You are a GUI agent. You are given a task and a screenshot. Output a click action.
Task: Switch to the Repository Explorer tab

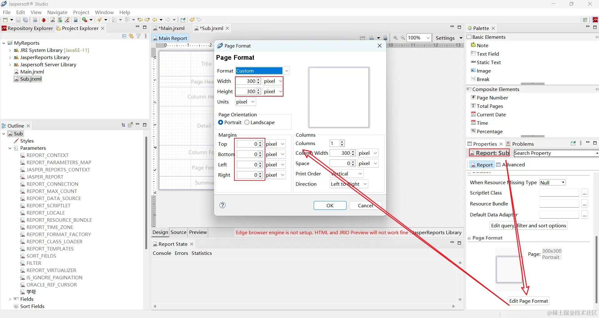27,28
